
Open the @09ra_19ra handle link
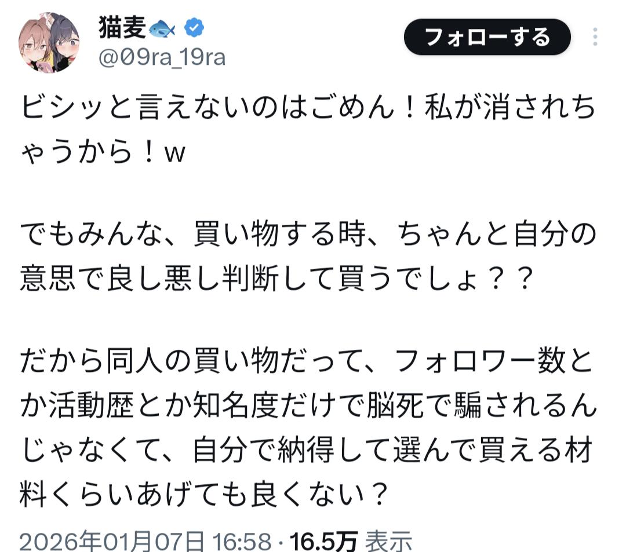click(163, 58)
